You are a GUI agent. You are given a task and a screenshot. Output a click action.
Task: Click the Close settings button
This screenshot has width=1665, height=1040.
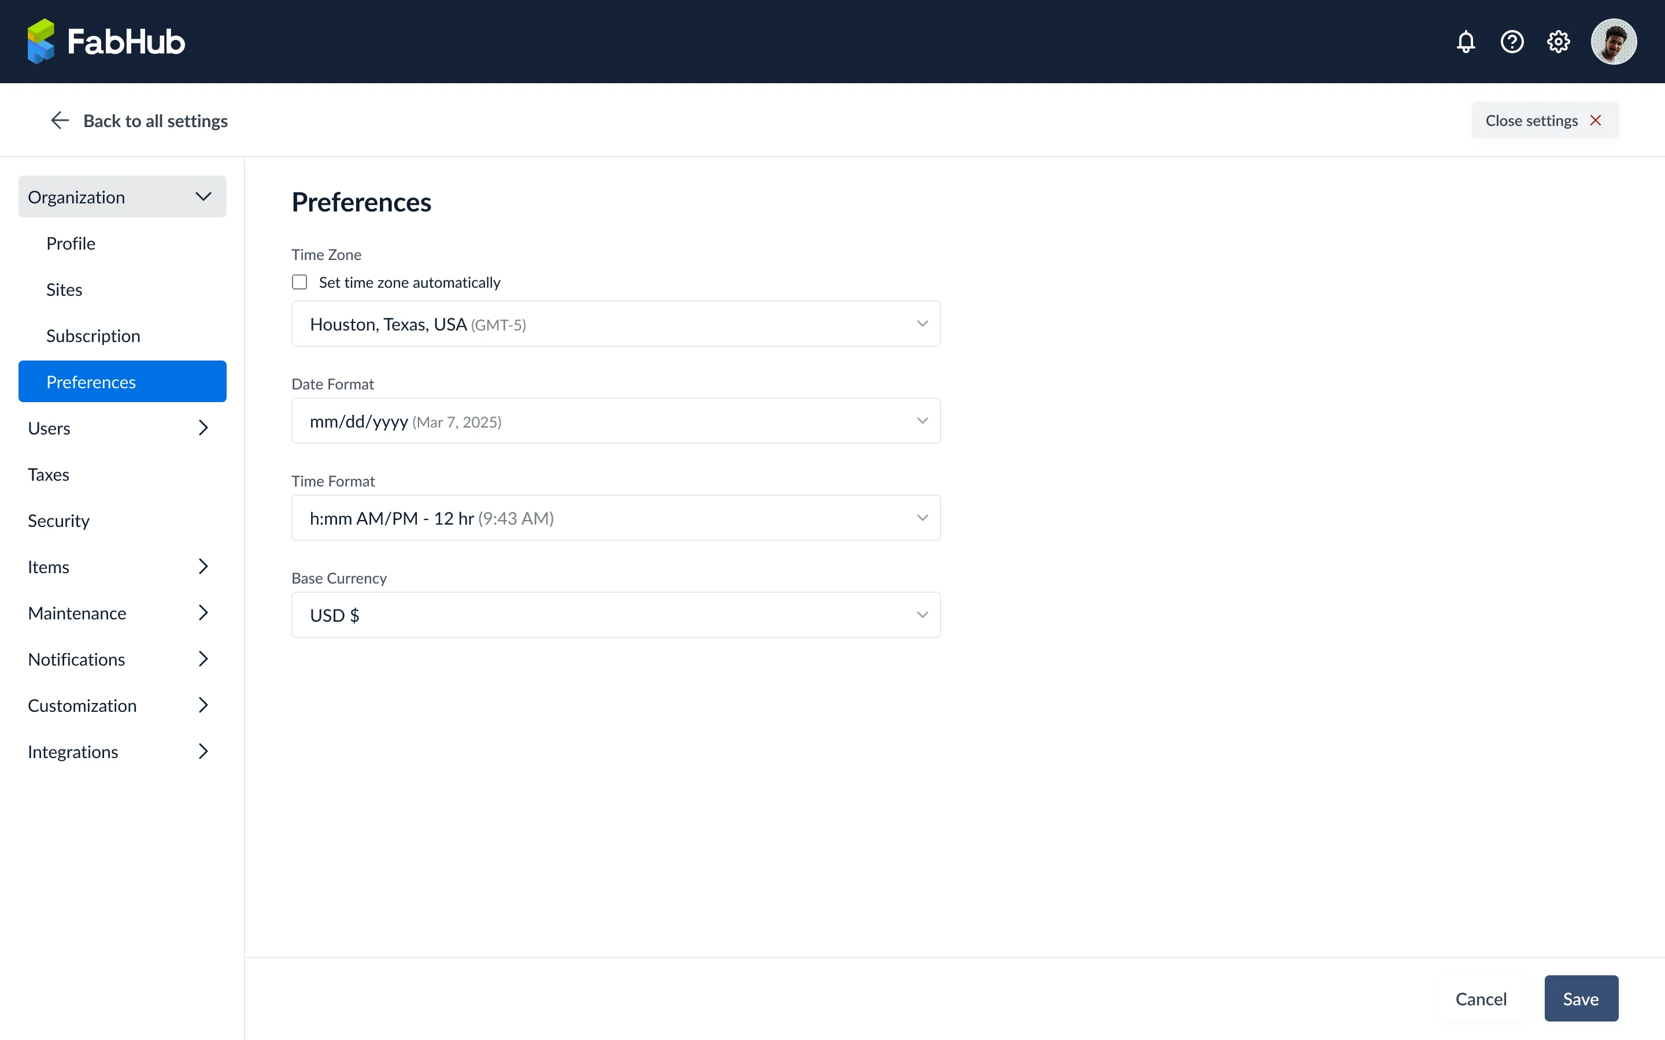pyautogui.click(x=1545, y=120)
